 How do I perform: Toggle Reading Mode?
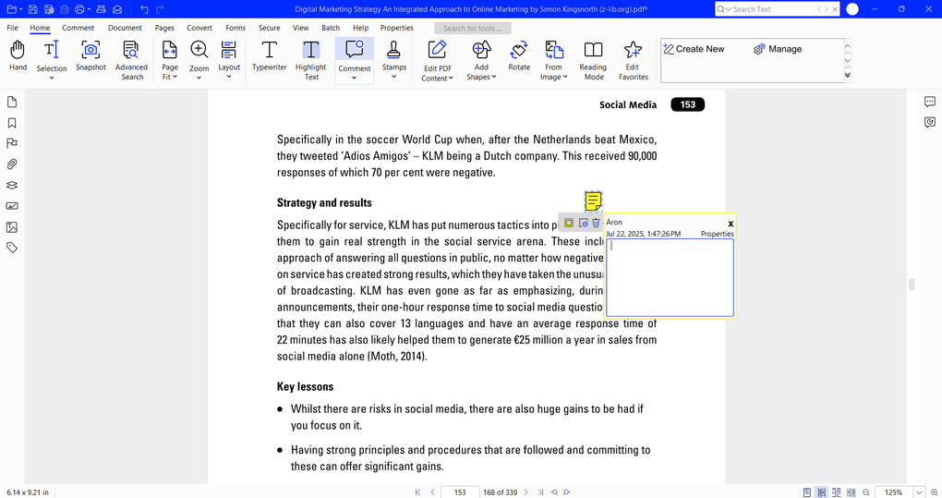pos(593,60)
